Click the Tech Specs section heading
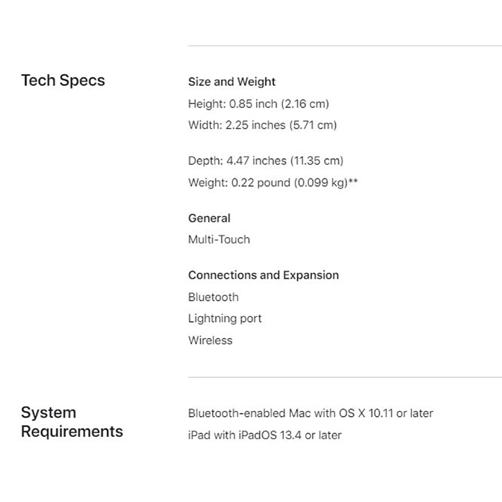The height and width of the screenshot is (502, 502). tap(63, 80)
